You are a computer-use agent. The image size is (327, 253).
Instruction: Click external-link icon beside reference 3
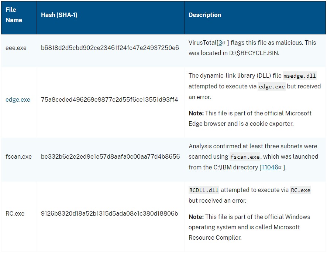pos(224,43)
